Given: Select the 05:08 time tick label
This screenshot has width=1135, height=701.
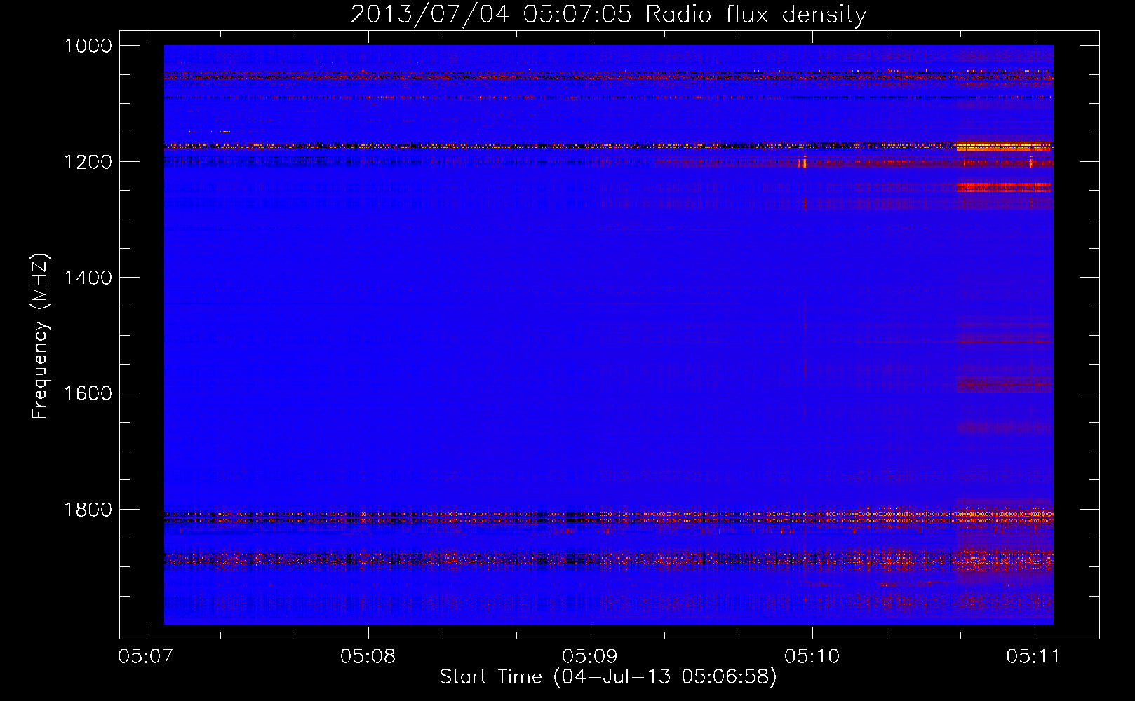Looking at the screenshot, I should 368,657.
